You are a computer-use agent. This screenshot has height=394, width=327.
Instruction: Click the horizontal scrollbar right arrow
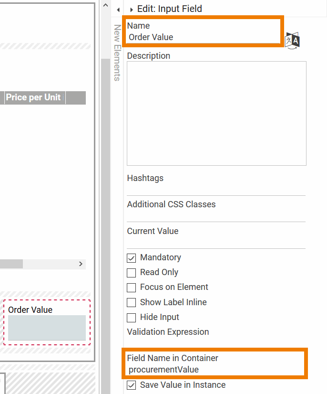pos(81,264)
